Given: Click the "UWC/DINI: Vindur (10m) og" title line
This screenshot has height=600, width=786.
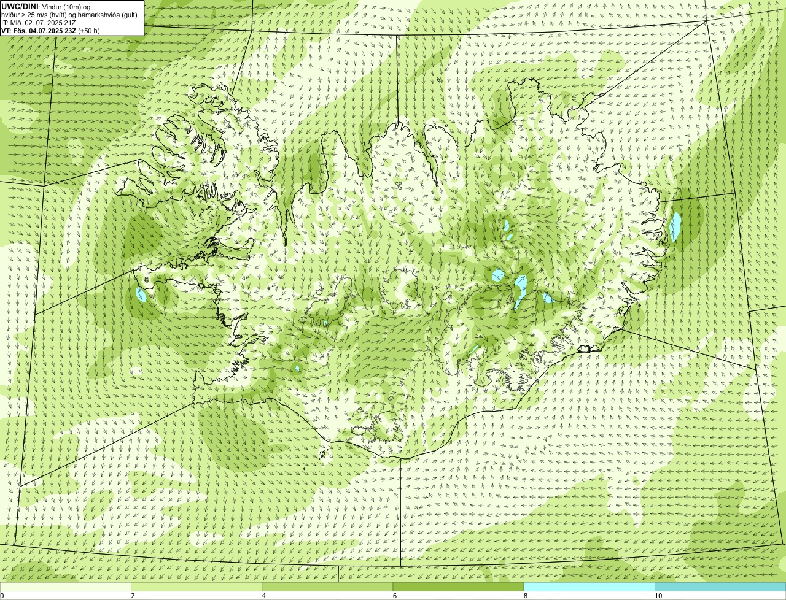Looking at the screenshot, I should [x=46, y=7].
